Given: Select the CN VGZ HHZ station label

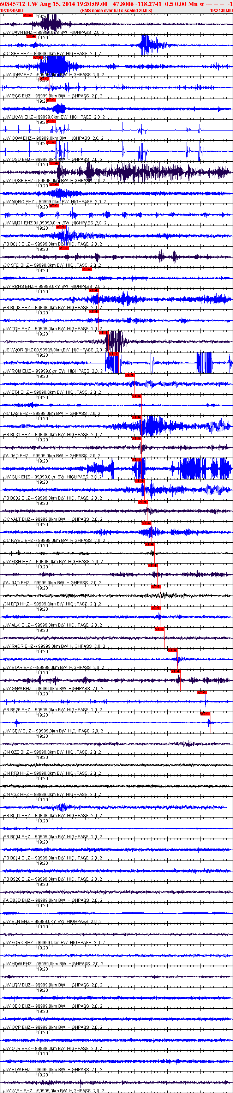Looking at the screenshot, I should (x=17, y=795).
